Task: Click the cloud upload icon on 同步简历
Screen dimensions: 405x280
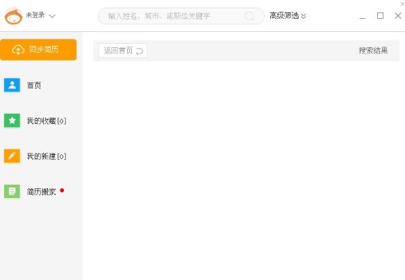Action: click(18, 49)
